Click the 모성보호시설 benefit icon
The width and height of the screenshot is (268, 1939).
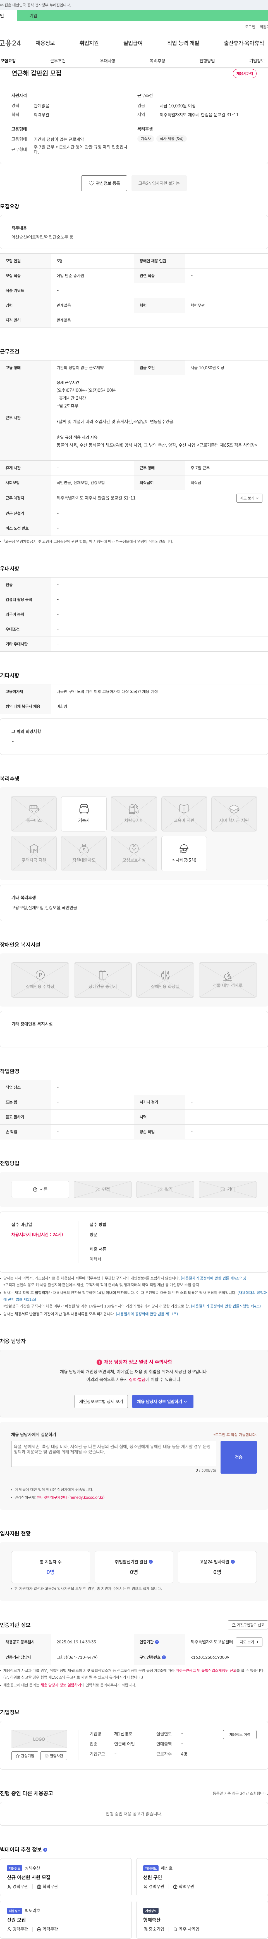(134, 854)
